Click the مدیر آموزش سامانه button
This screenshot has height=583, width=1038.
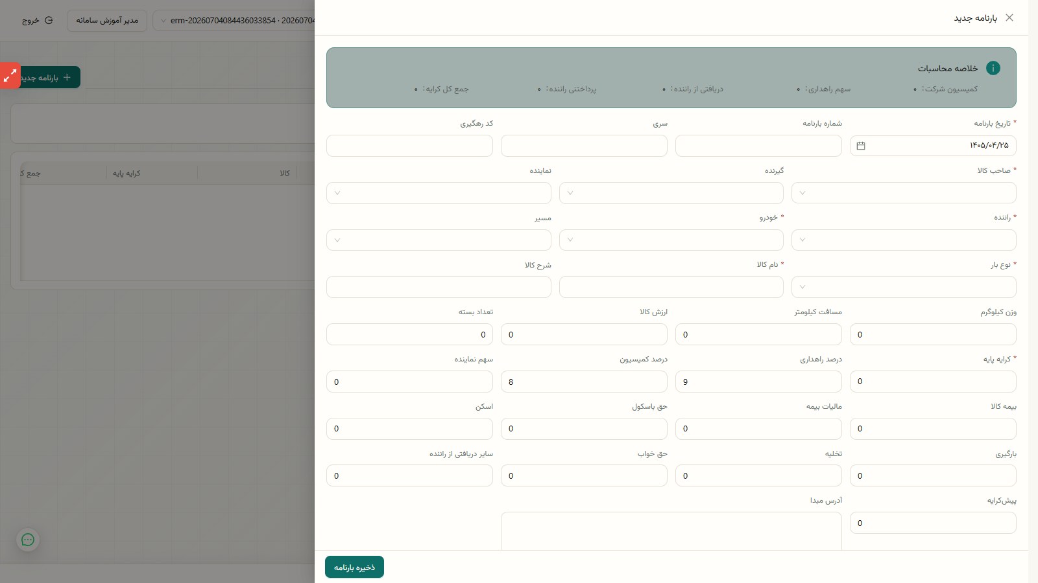click(x=107, y=20)
